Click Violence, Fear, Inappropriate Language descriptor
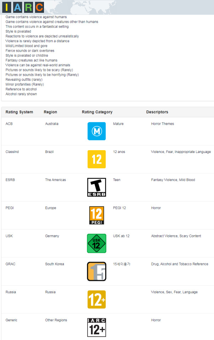This screenshot has width=214, height=340. coord(181,152)
